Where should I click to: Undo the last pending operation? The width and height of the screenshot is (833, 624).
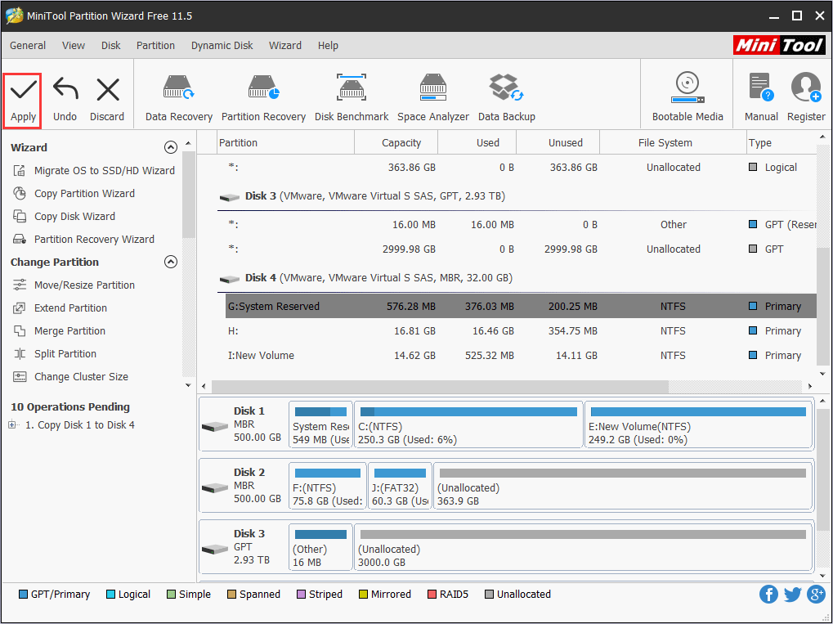(x=65, y=101)
